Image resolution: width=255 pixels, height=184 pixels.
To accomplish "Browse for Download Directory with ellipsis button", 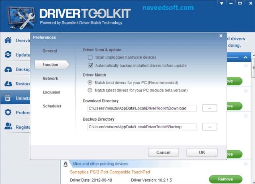I will point(210,108).
